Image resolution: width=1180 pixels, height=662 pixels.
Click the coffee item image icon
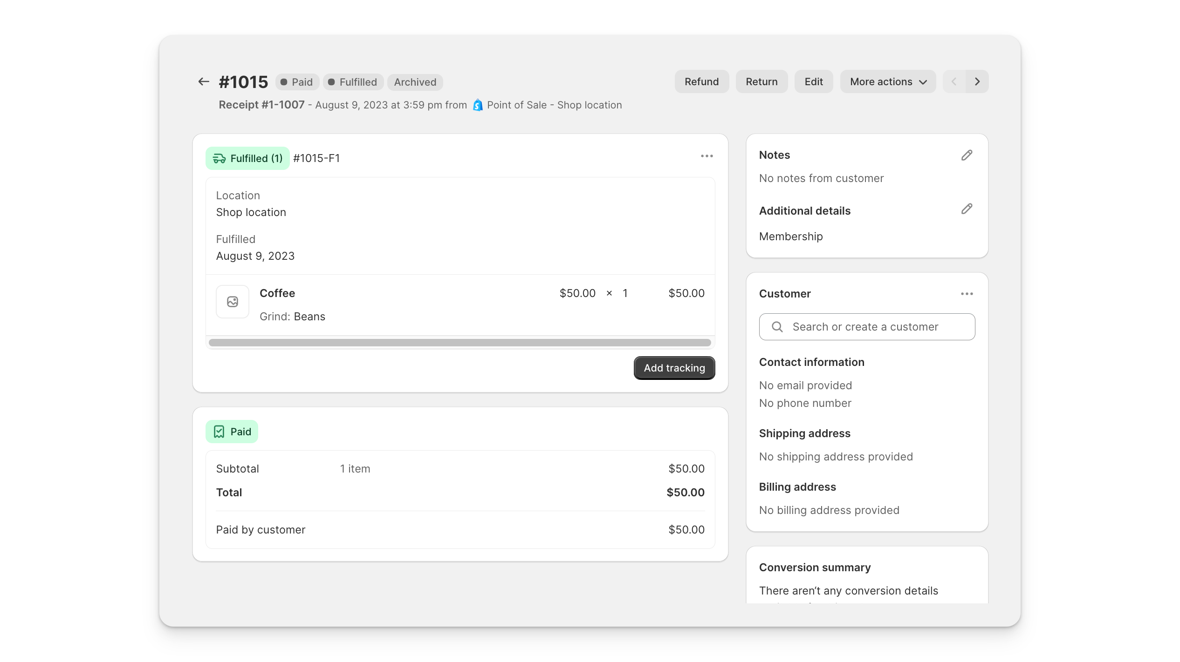click(x=233, y=302)
